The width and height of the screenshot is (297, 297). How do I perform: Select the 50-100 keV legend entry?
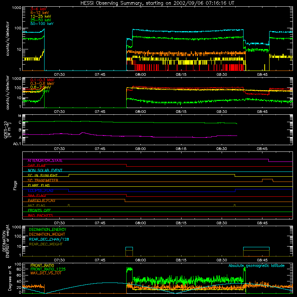point(42,24)
